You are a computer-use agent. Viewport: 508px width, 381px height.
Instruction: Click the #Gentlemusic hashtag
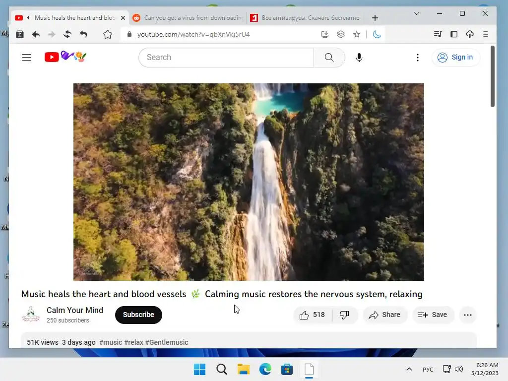167,342
